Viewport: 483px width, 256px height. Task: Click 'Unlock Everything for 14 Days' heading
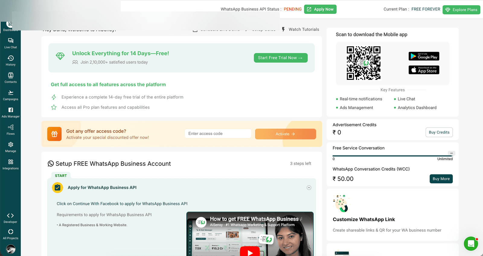pyautogui.click(x=120, y=53)
